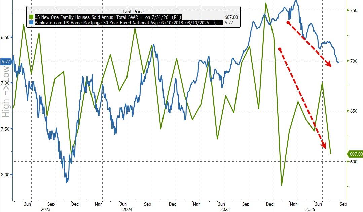Click the 2023 year label on the time axis
Screen dimensions: 363x212
pos(46,209)
